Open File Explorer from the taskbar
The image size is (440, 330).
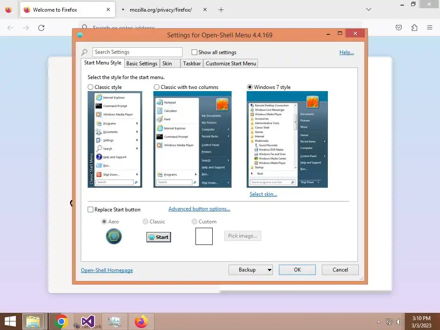coord(33,321)
